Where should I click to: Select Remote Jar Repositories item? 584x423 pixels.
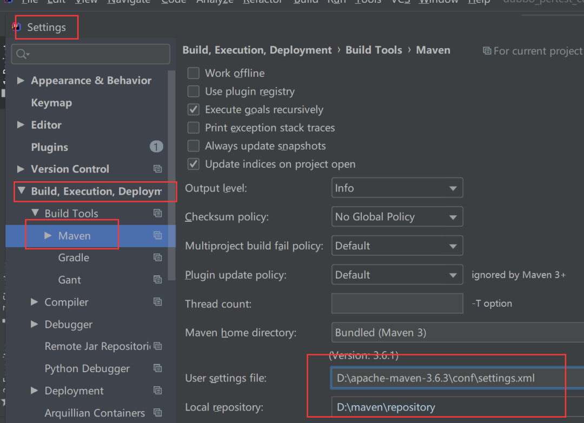click(97, 346)
